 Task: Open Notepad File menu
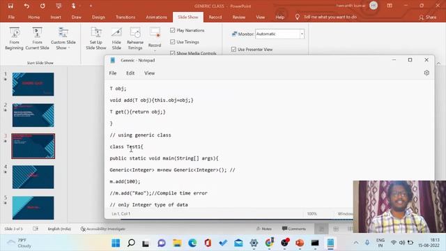coord(113,73)
